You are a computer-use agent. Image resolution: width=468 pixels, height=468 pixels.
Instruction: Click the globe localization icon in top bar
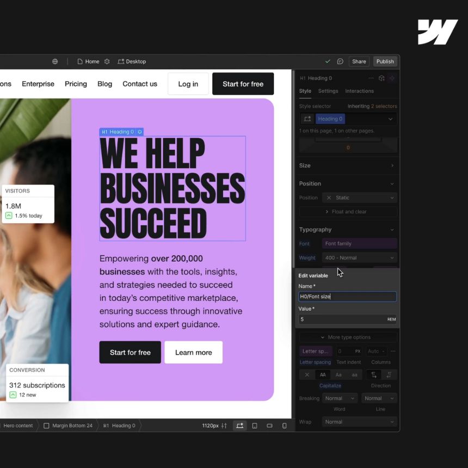55,61
